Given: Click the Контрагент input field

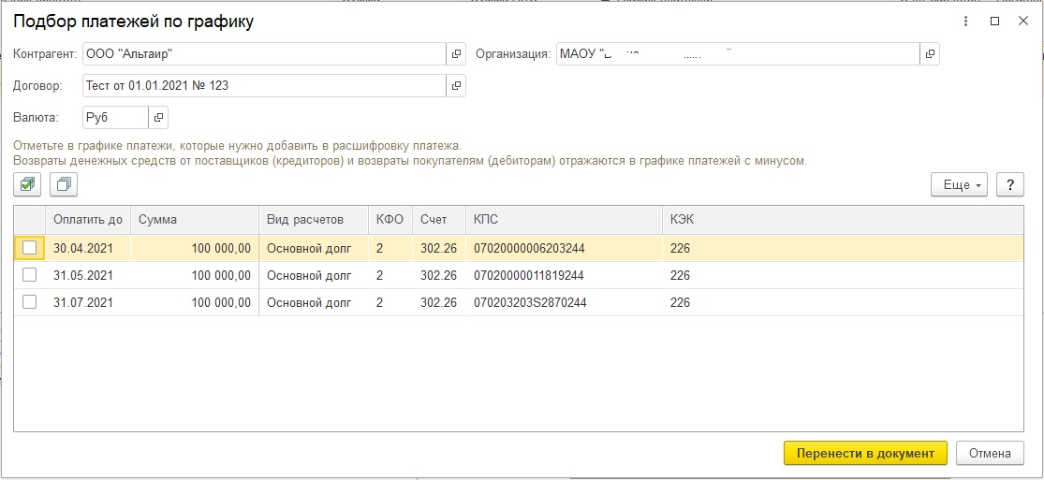Looking at the screenshot, I should [x=262, y=54].
